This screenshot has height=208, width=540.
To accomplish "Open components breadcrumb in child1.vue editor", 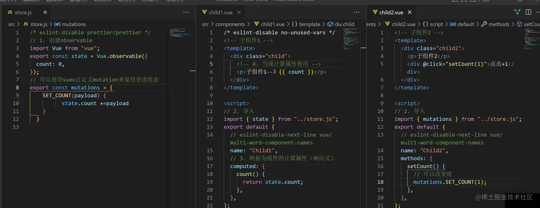I will (230, 24).
